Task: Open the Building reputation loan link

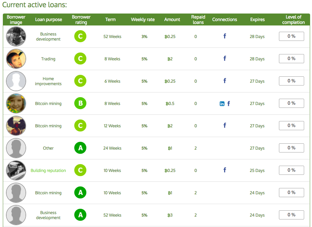Action: [x=48, y=170]
